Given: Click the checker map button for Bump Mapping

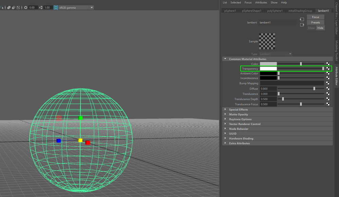Looking at the screenshot, I should (x=328, y=83).
